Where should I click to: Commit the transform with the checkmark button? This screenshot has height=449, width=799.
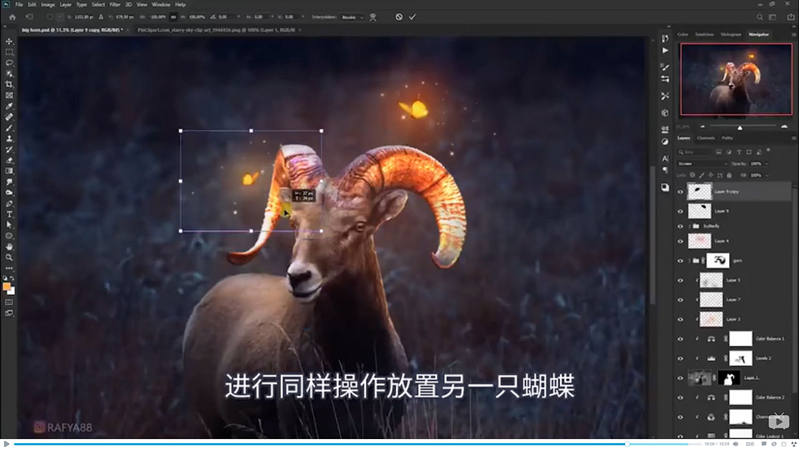(x=411, y=18)
